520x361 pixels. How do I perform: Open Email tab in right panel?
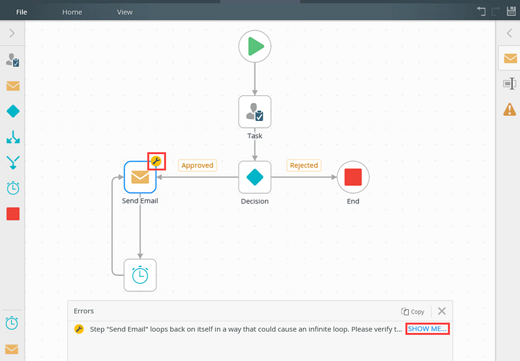pyautogui.click(x=510, y=58)
